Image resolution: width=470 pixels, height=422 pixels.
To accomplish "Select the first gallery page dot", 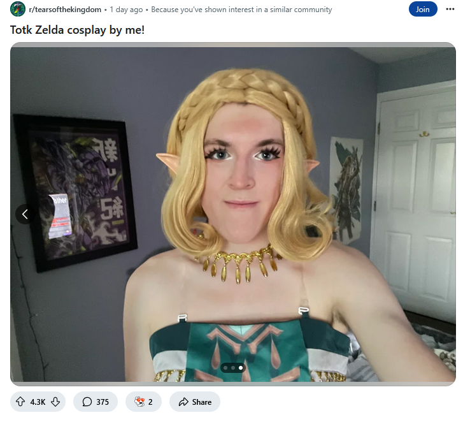I will [x=225, y=368].
